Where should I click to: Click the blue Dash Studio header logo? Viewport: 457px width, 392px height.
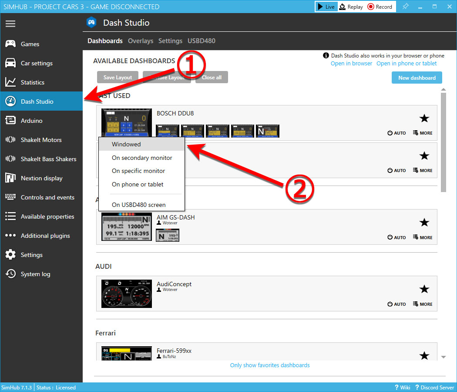click(x=91, y=23)
